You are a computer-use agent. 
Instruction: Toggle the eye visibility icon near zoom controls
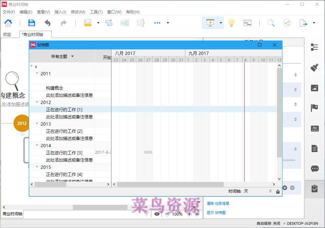tap(157, 214)
